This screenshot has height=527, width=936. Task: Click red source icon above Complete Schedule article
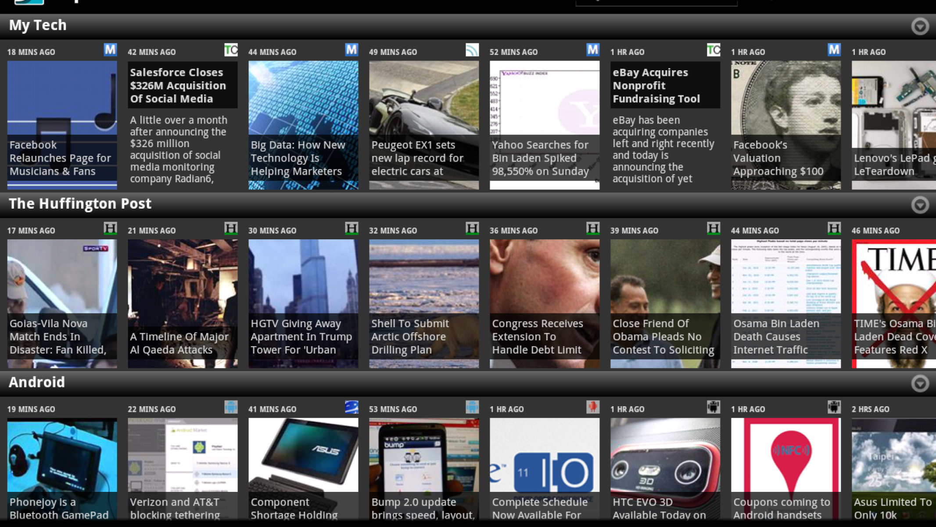pos(593,407)
